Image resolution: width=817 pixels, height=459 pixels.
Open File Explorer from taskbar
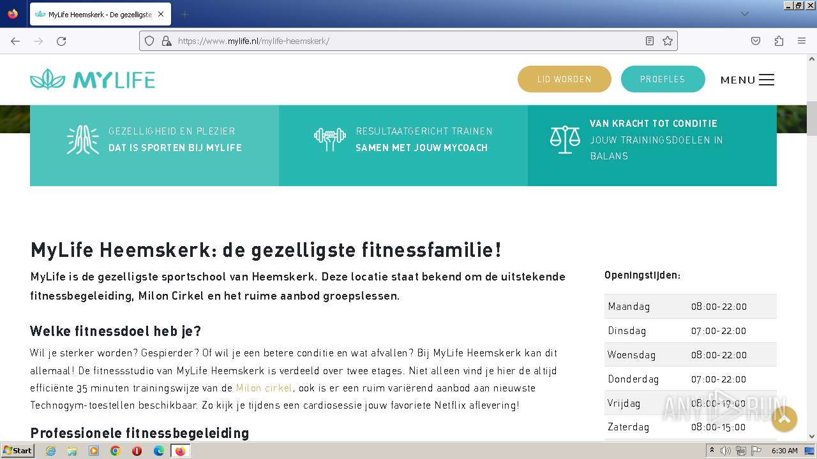(x=72, y=451)
